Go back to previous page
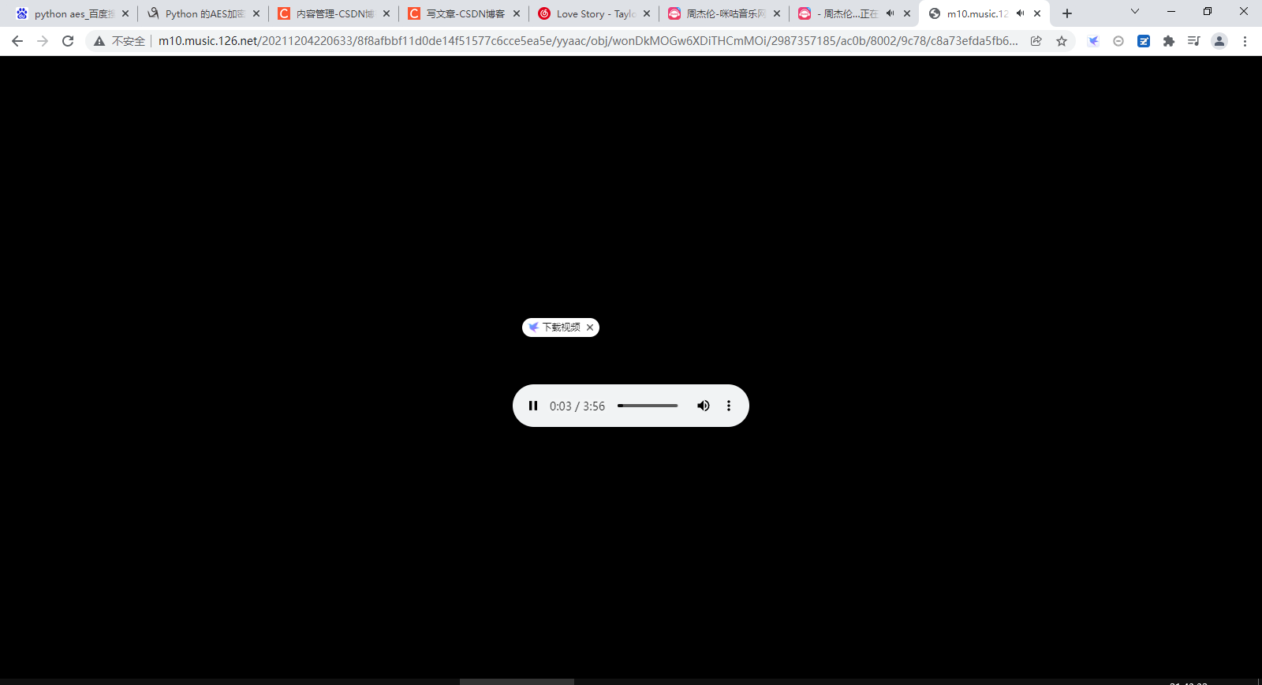 click(17, 41)
